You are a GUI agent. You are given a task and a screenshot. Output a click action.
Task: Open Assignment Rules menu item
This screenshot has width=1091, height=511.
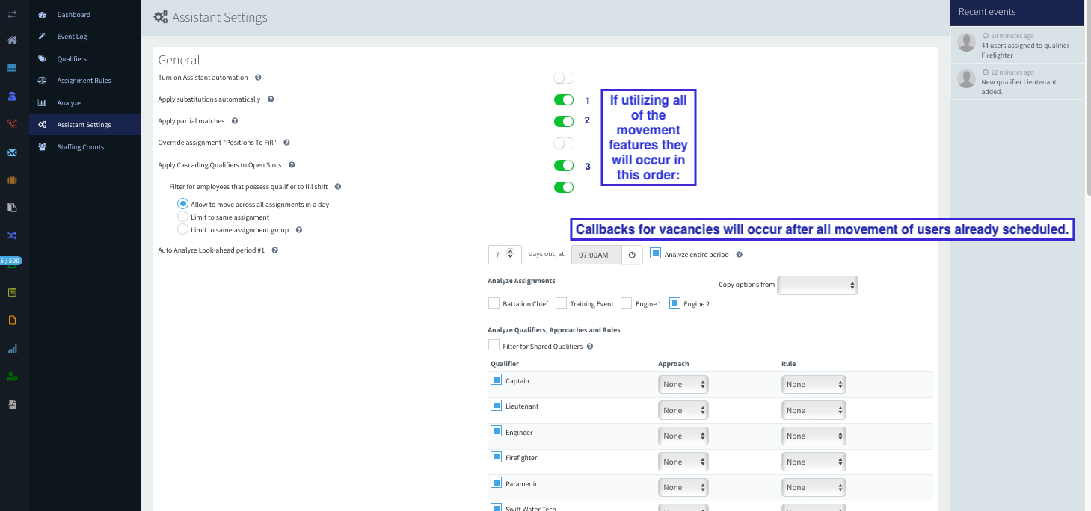[x=84, y=81]
